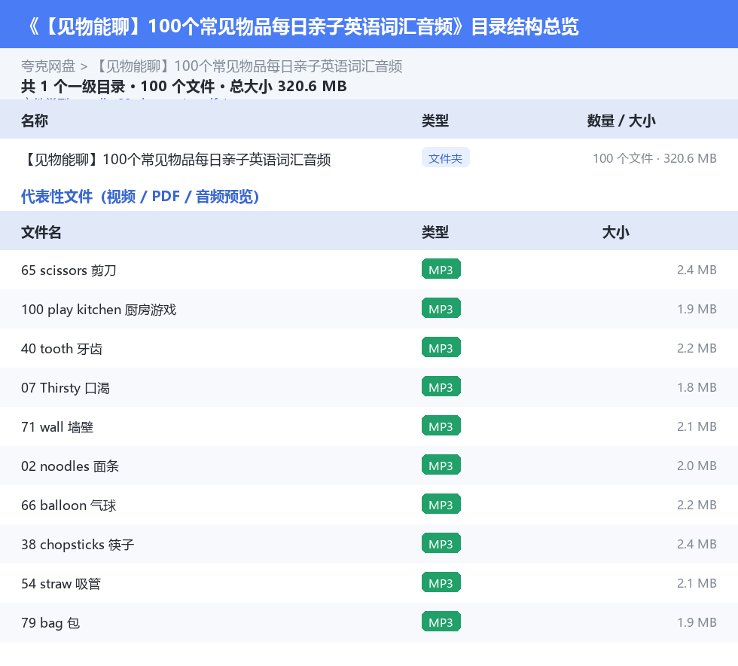Viewport: 738px width, 666px height.
Task: Select the 2.0 MB size of 02 noodles
Action: 697,466
